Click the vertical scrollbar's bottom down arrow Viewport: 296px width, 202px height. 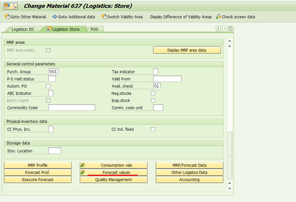pyautogui.click(x=230, y=189)
